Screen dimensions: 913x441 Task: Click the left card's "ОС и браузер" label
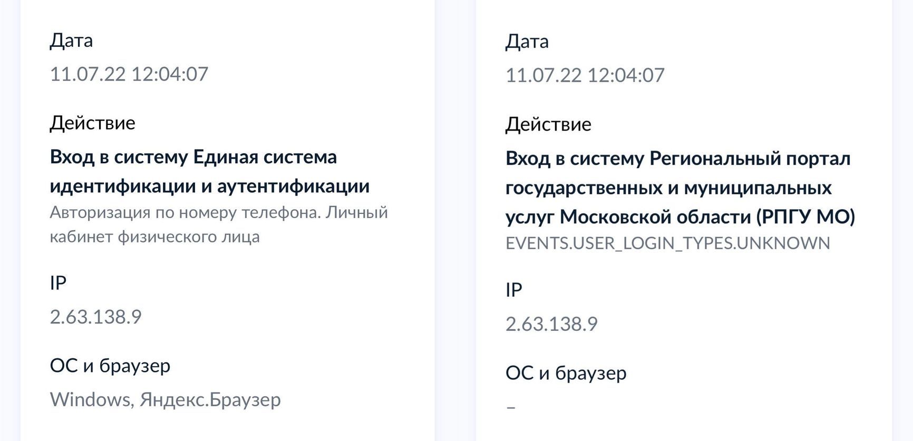110,366
